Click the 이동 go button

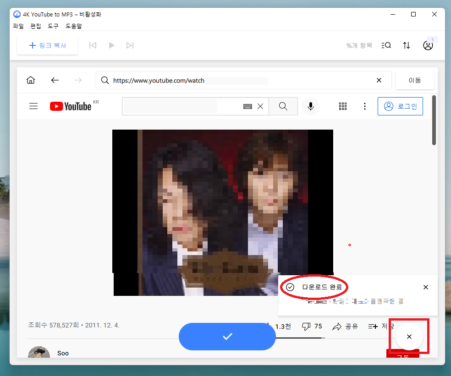click(415, 80)
